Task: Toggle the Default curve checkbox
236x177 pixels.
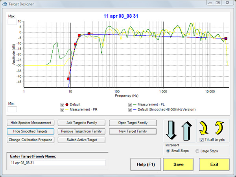Action: coord(62,105)
